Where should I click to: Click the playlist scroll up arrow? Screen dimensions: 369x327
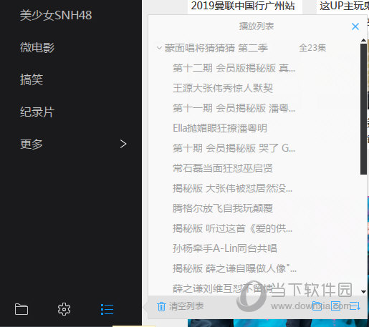tap(363, 40)
